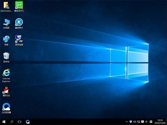Open the iQIYI PPS desktop shortcut

[19, 5]
